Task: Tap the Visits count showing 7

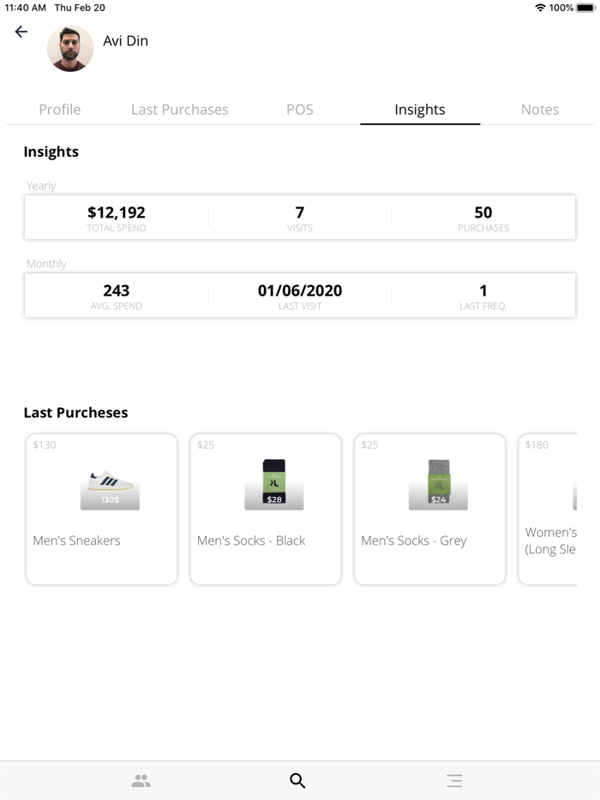Action: click(300, 212)
